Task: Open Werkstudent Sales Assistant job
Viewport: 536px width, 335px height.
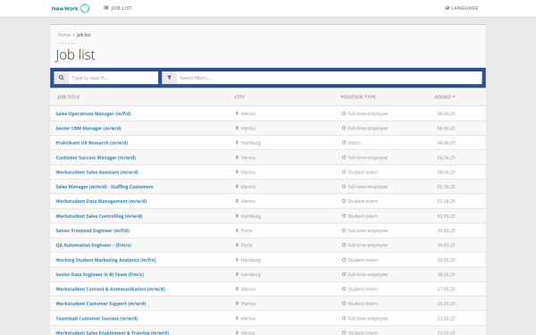Action: pos(97,172)
